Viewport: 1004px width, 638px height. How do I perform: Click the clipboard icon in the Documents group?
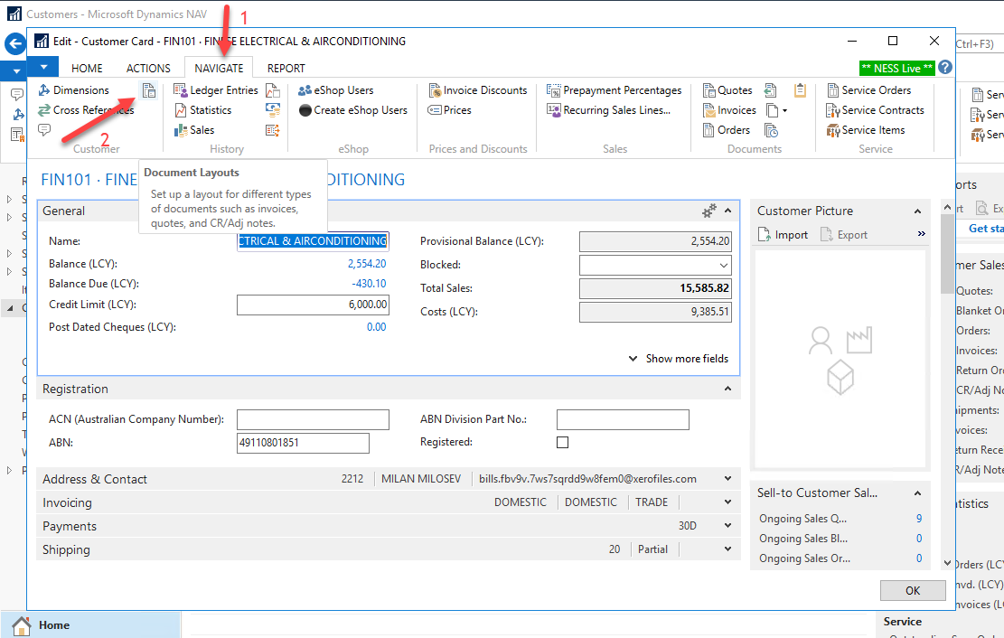[800, 90]
